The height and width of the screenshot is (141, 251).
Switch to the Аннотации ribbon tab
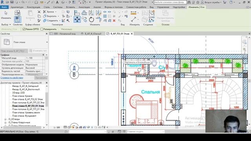pyautogui.click(x=84, y=7)
